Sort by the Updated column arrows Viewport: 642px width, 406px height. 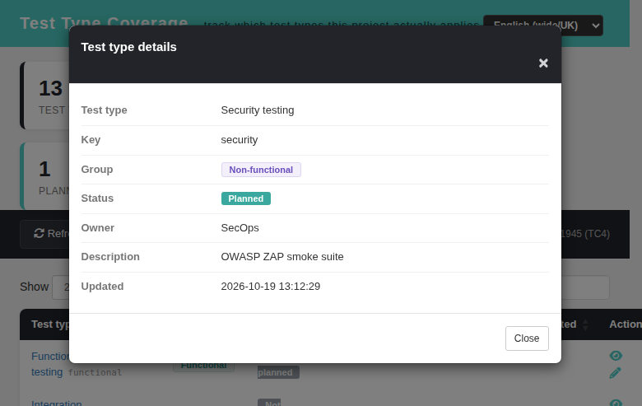(585, 324)
